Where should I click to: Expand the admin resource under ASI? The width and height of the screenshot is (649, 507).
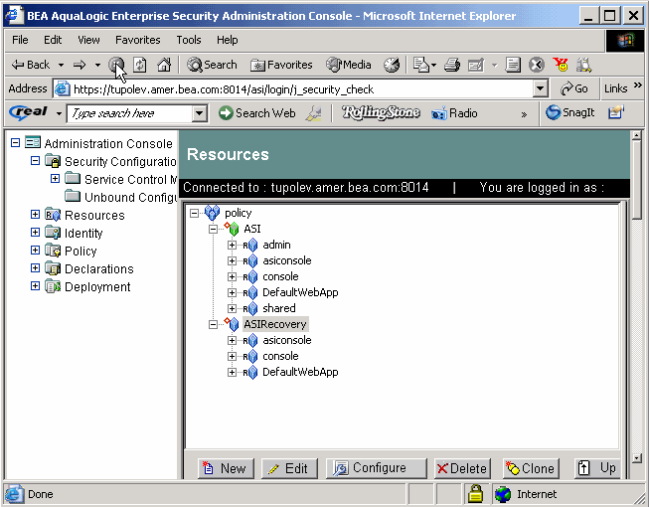click(x=232, y=245)
